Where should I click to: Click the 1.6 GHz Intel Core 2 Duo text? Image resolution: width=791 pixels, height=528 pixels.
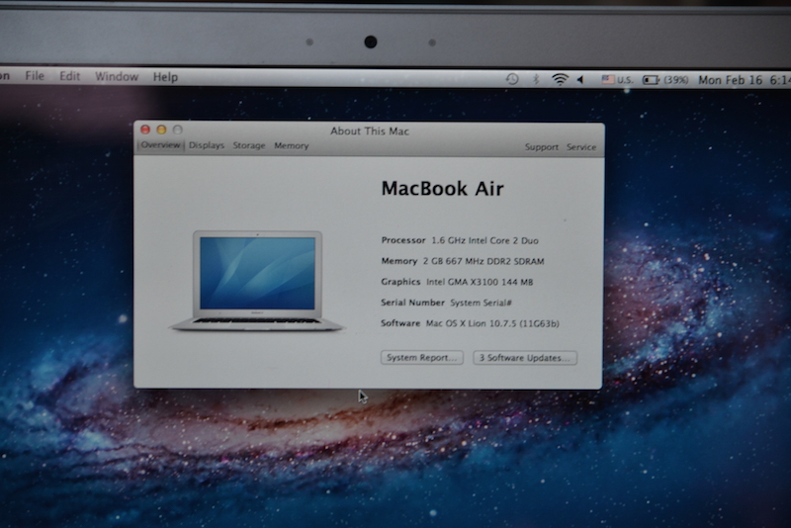(x=484, y=240)
